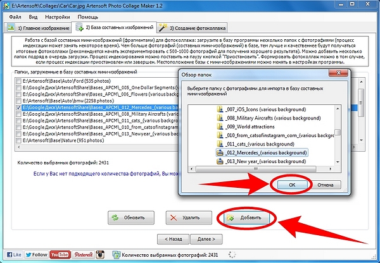
Task: Click the database tab icon
Action: (x=79, y=27)
